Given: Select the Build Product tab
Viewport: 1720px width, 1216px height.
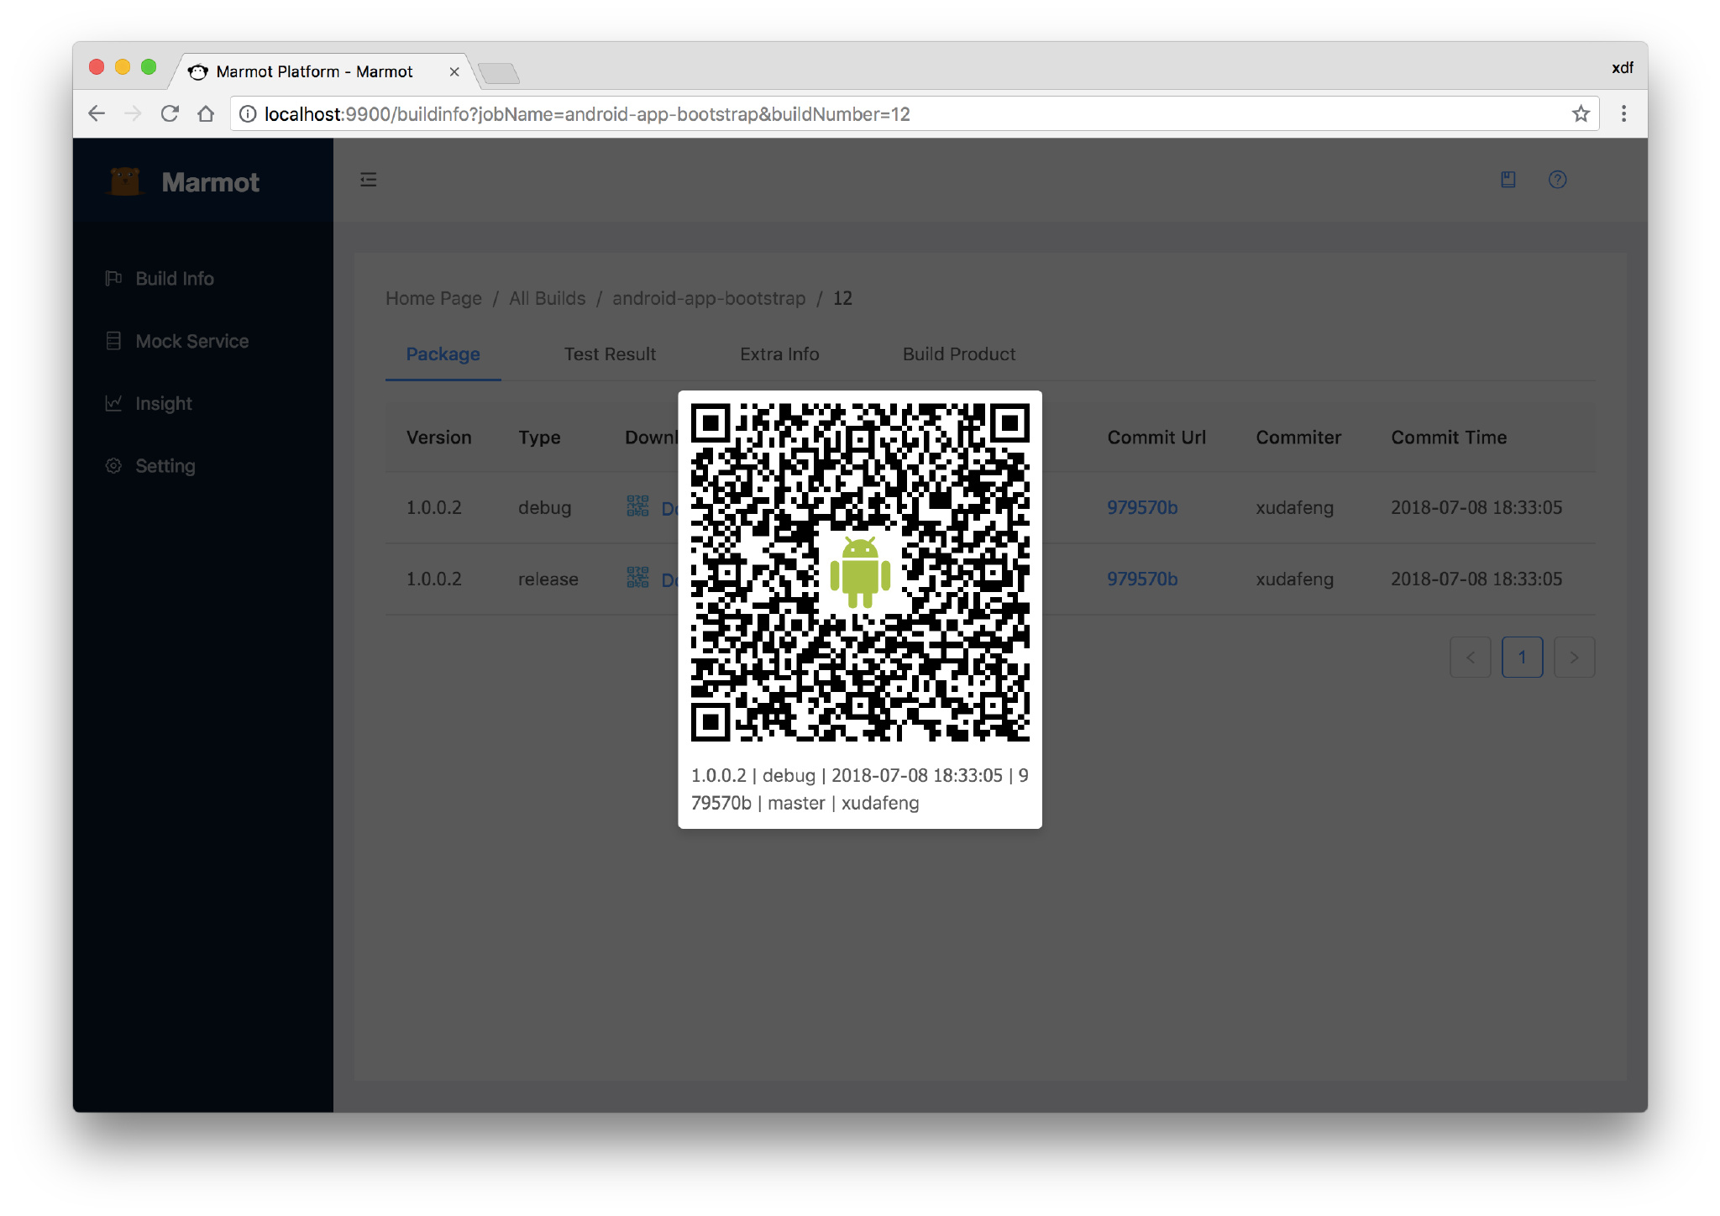Looking at the screenshot, I should 957,354.
